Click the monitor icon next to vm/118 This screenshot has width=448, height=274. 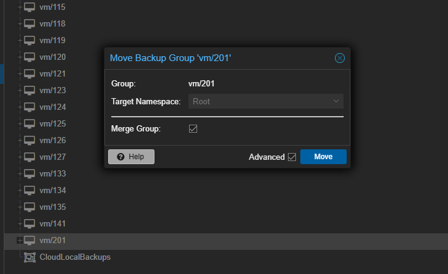coord(29,24)
